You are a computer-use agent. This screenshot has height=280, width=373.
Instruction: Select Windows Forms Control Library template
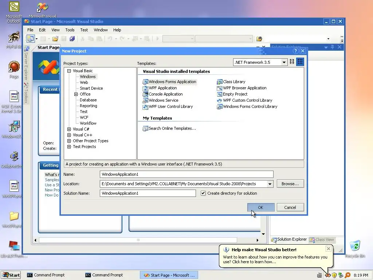tap(247, 106)
